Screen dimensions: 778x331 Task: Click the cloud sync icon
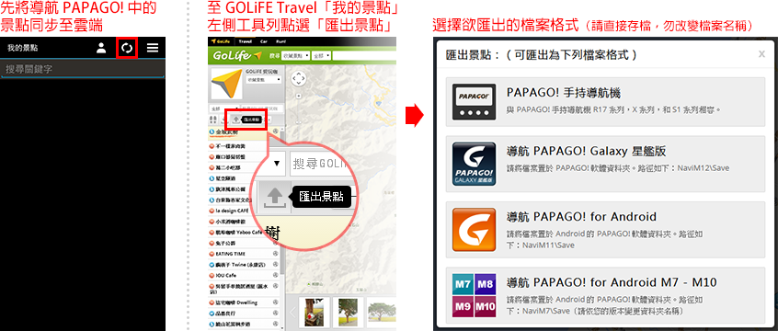click(x=127, y=48)
